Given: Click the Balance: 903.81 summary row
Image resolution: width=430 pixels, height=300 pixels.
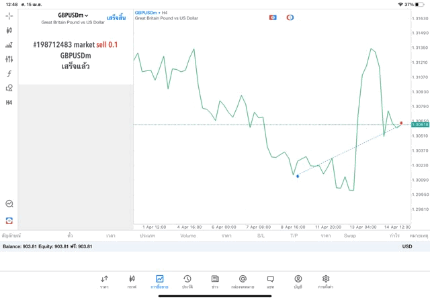Looking at the screenshot, I should (x=215, y=246).
